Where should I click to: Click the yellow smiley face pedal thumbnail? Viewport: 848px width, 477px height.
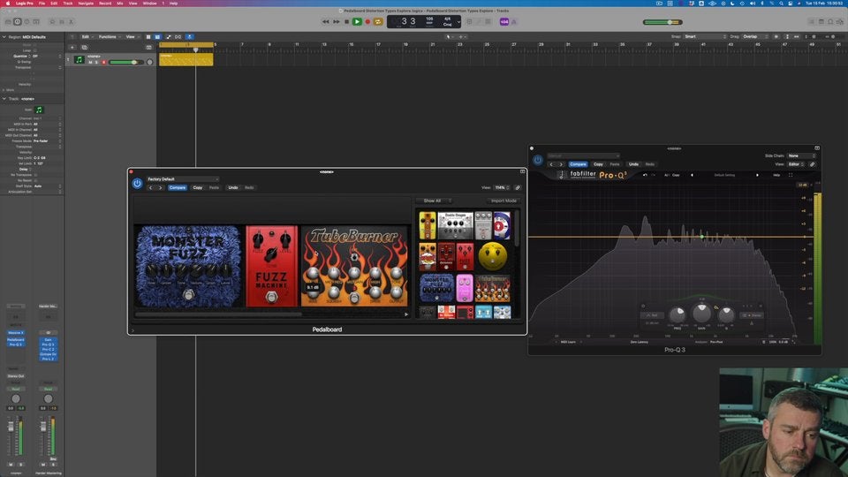pos(493,256)
